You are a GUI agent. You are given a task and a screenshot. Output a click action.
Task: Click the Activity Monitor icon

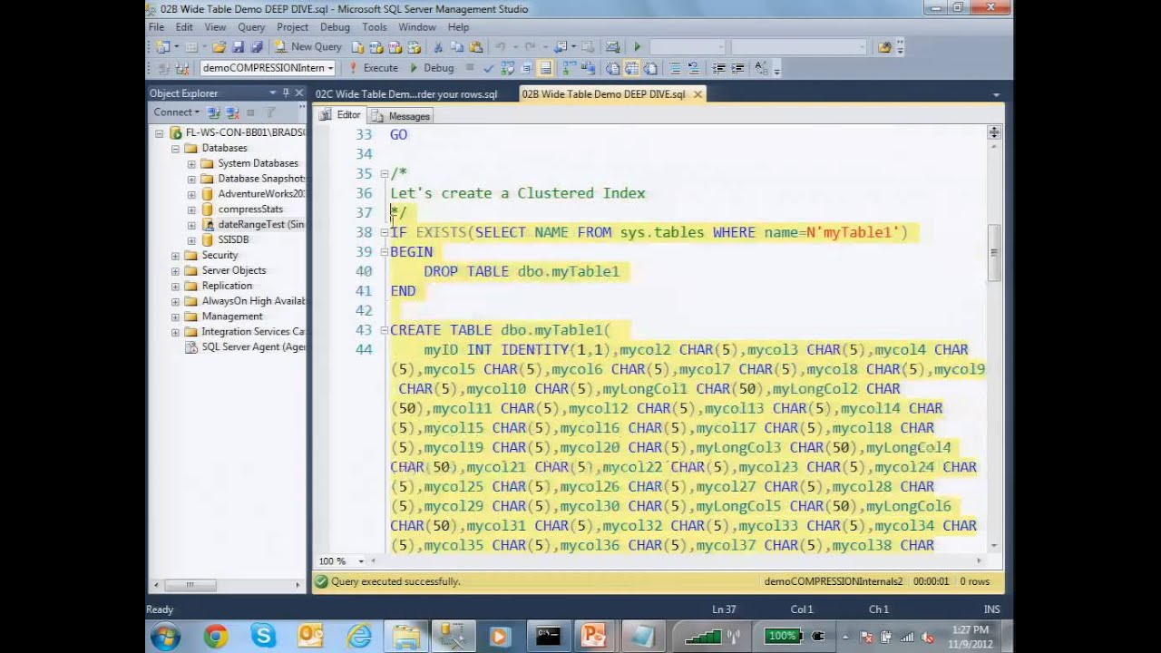pos(612,47)
